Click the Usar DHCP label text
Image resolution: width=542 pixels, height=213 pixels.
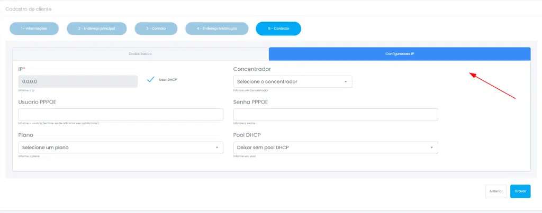point(168,80)
